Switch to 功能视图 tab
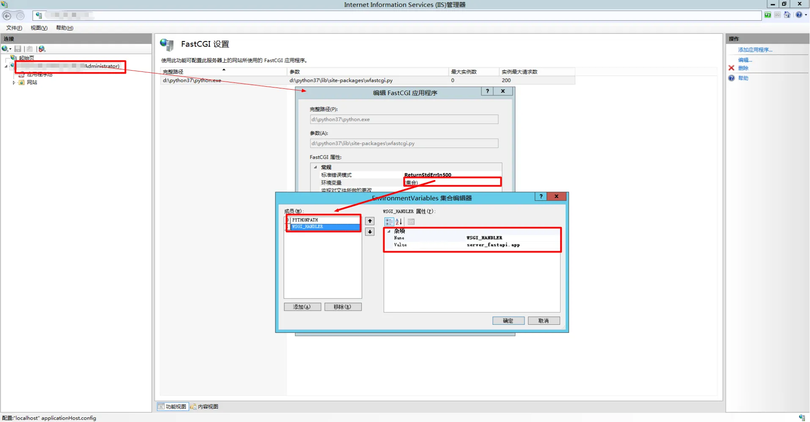The image size is (810, 422). click(173, 406)
